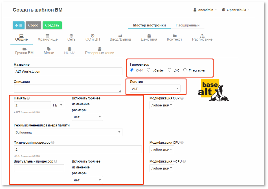Enable the Firecracker hypervisor
268x189 pixels.
185,70
